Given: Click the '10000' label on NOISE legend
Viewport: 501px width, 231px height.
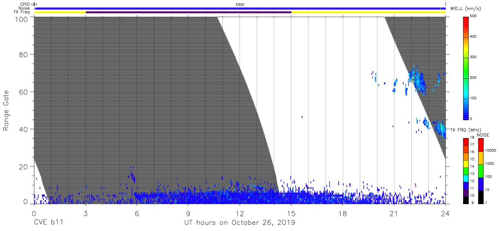Looking at the screenshot, I should click(490, 150).
